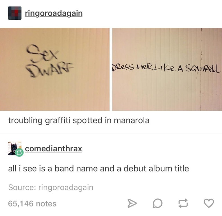Tap the paper plane share icon

click(132, 203)
